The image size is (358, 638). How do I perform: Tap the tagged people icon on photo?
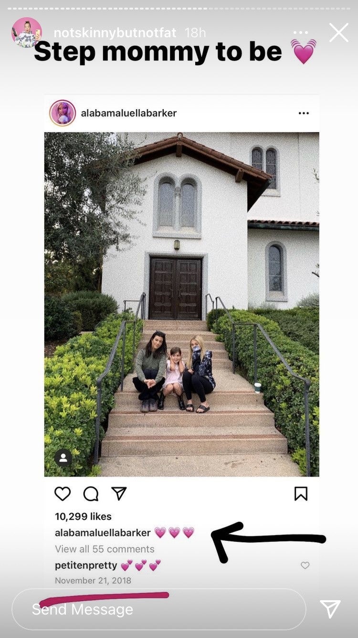tap(63, 458)
